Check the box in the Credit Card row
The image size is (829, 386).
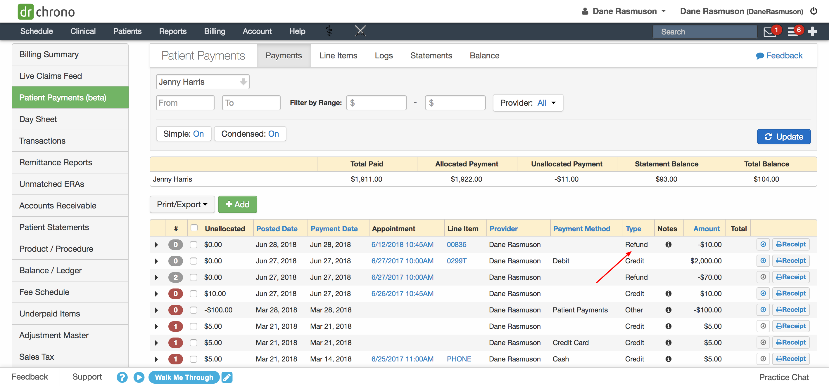coord(194,343)
